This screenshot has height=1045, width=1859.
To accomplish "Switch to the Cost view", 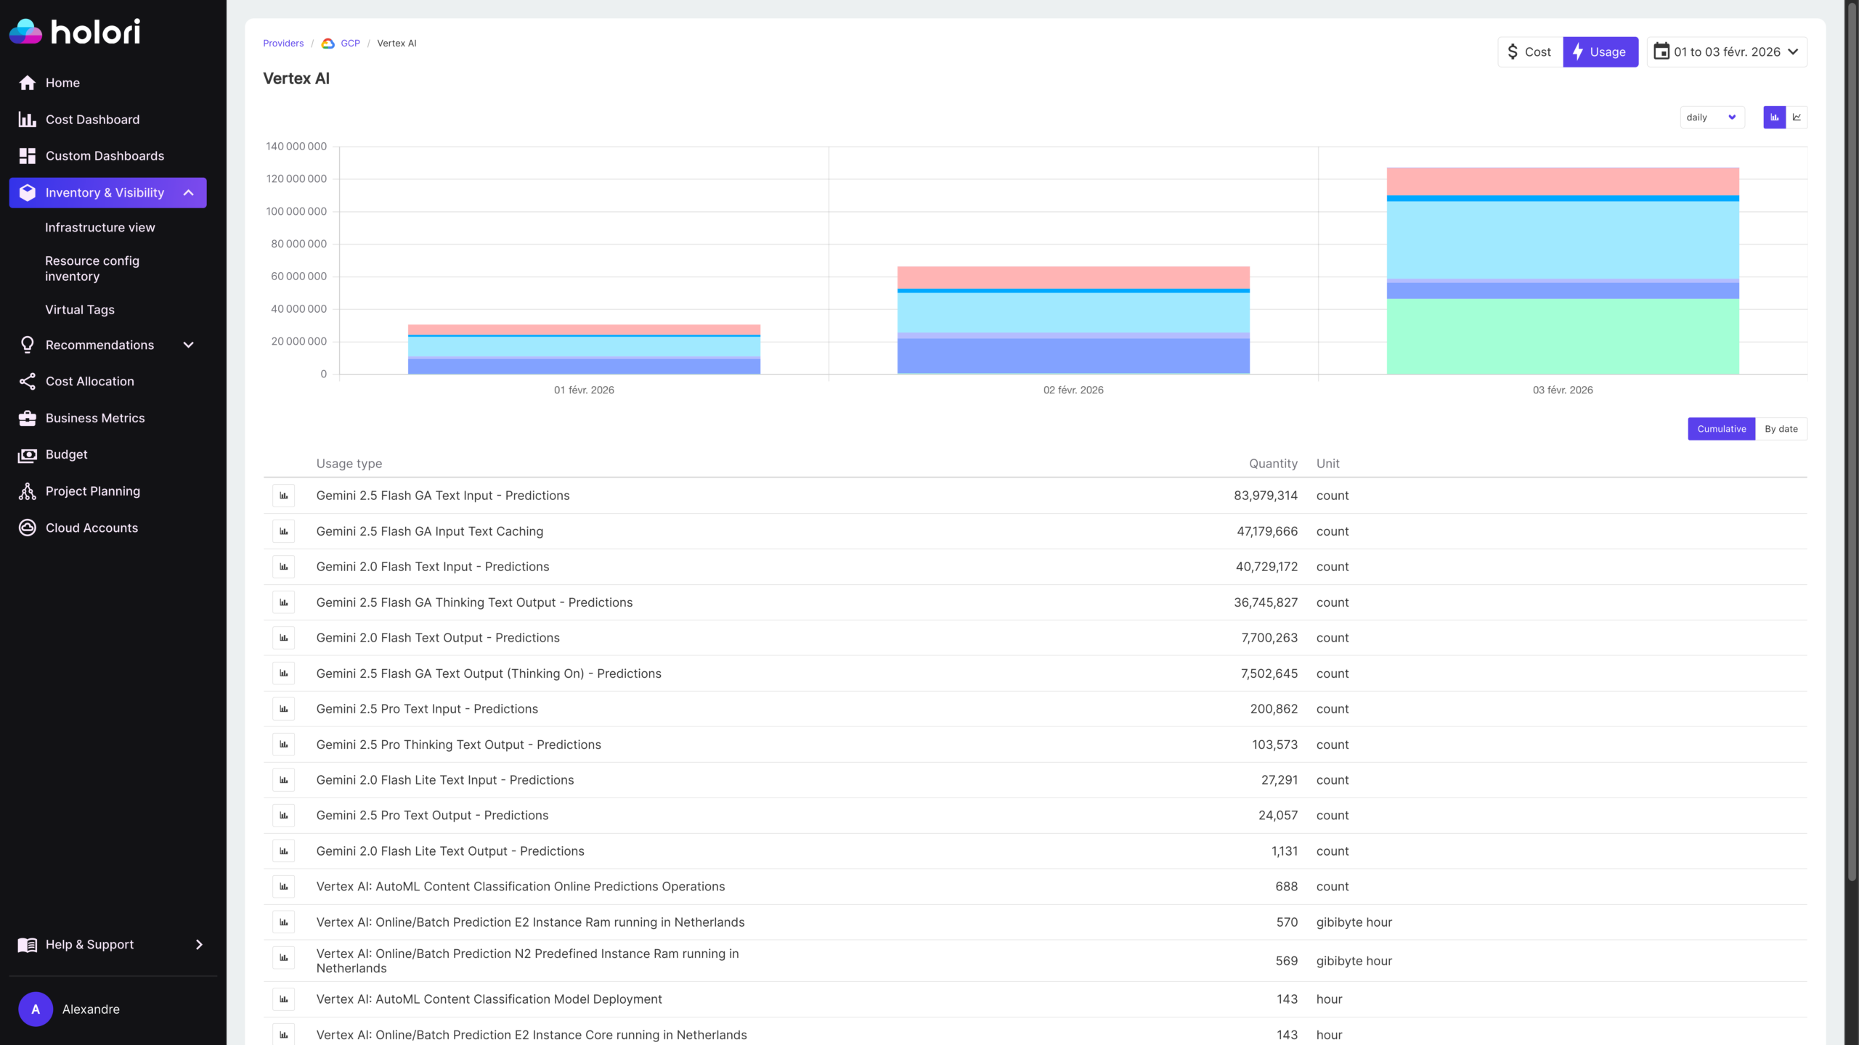I will 1529,52.
